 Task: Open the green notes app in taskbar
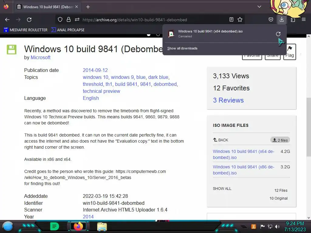pyautogui.click(x=55, y=226)
